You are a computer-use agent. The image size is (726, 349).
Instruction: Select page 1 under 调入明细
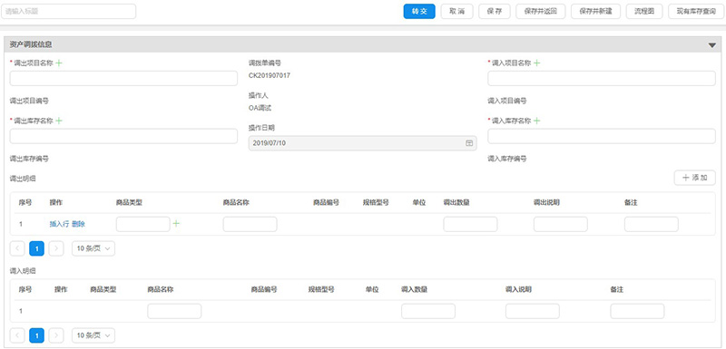click(36, 335)
